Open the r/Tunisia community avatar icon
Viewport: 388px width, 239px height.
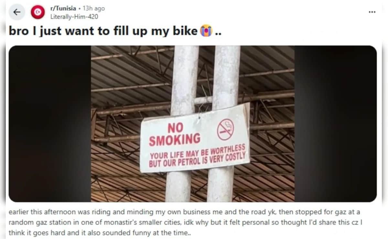pyautogui.click(x=38, y=12)
